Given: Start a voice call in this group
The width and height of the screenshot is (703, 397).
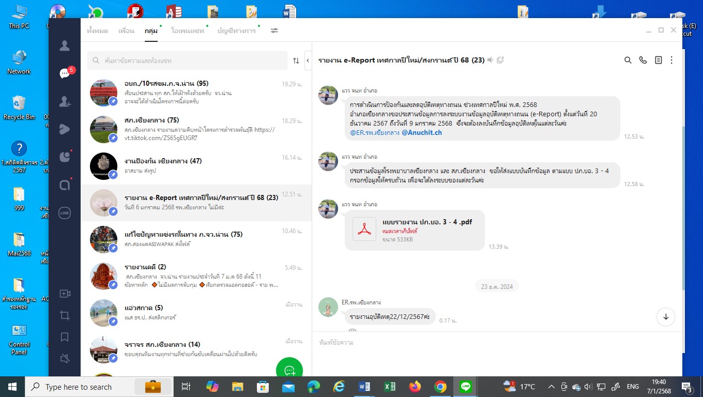Looking at the screenshot, I should (x=643, y=60).
